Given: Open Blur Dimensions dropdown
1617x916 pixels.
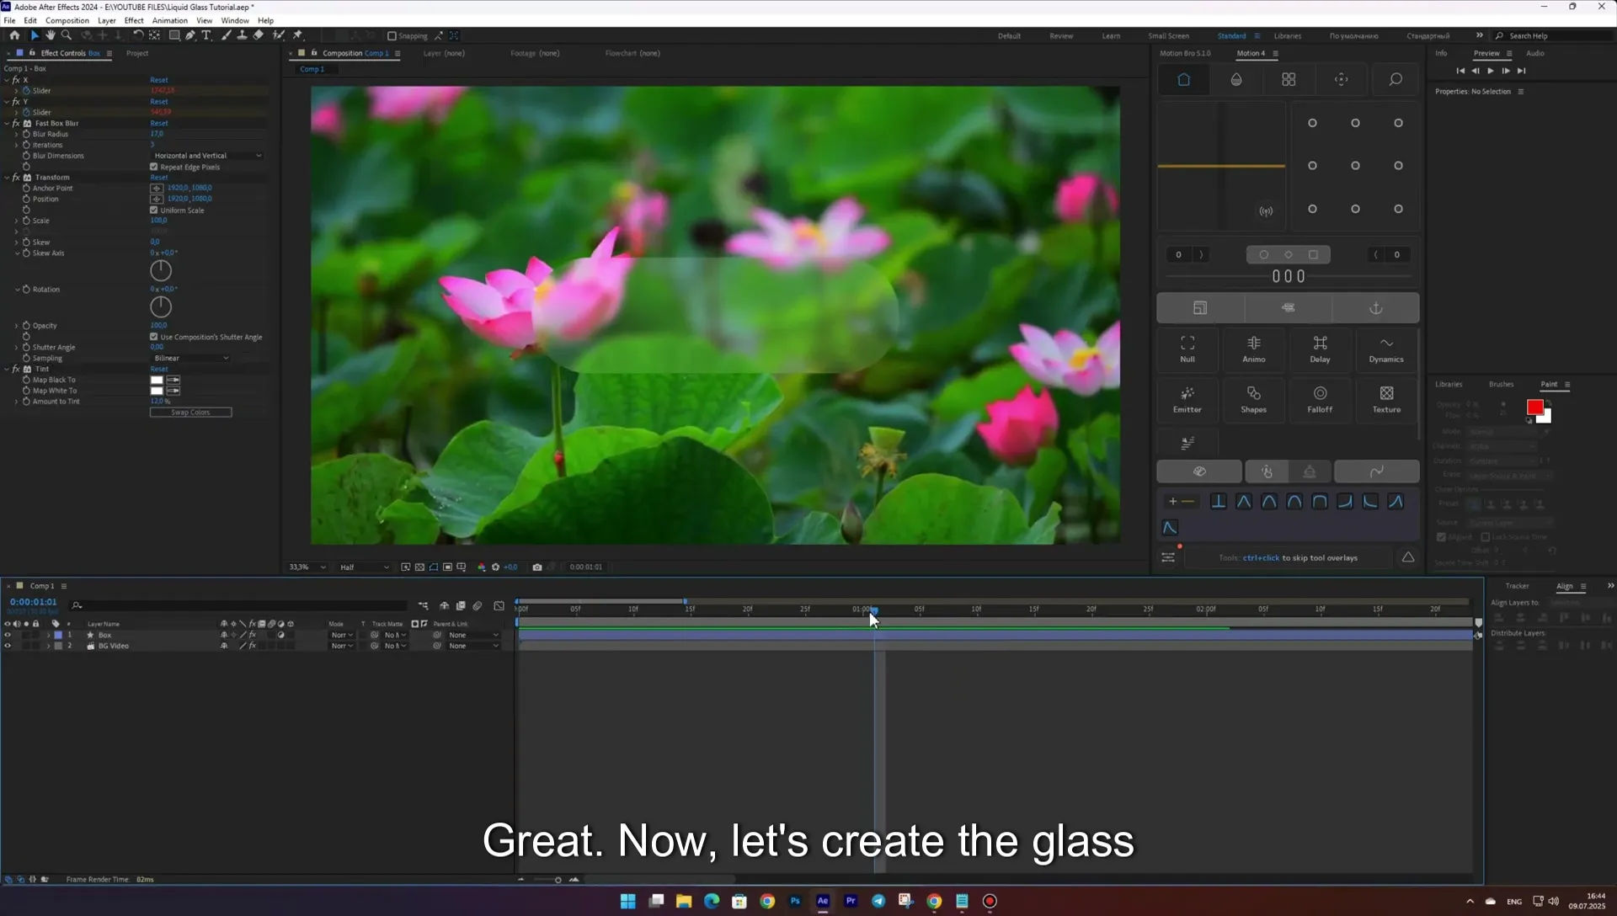Looking at the screenshot, I should click(x=207, y=156).
